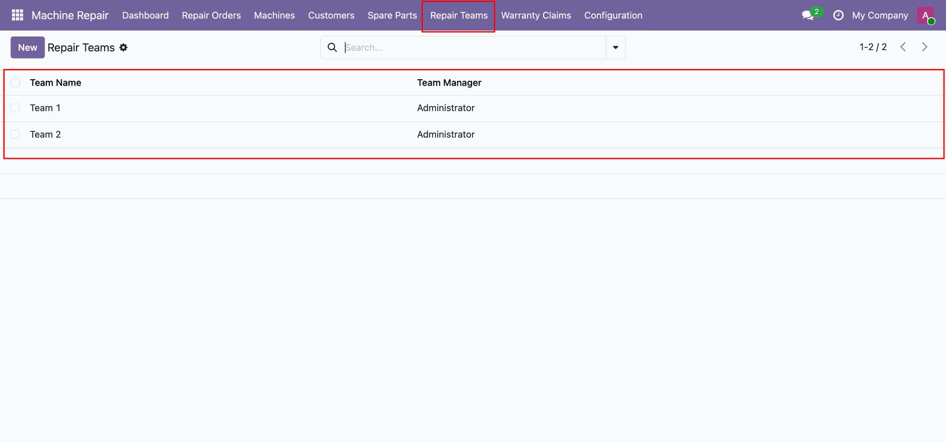946x443 pixels.
Task: Click the New button
Action: pyautogui.click(x=28, y=47)
